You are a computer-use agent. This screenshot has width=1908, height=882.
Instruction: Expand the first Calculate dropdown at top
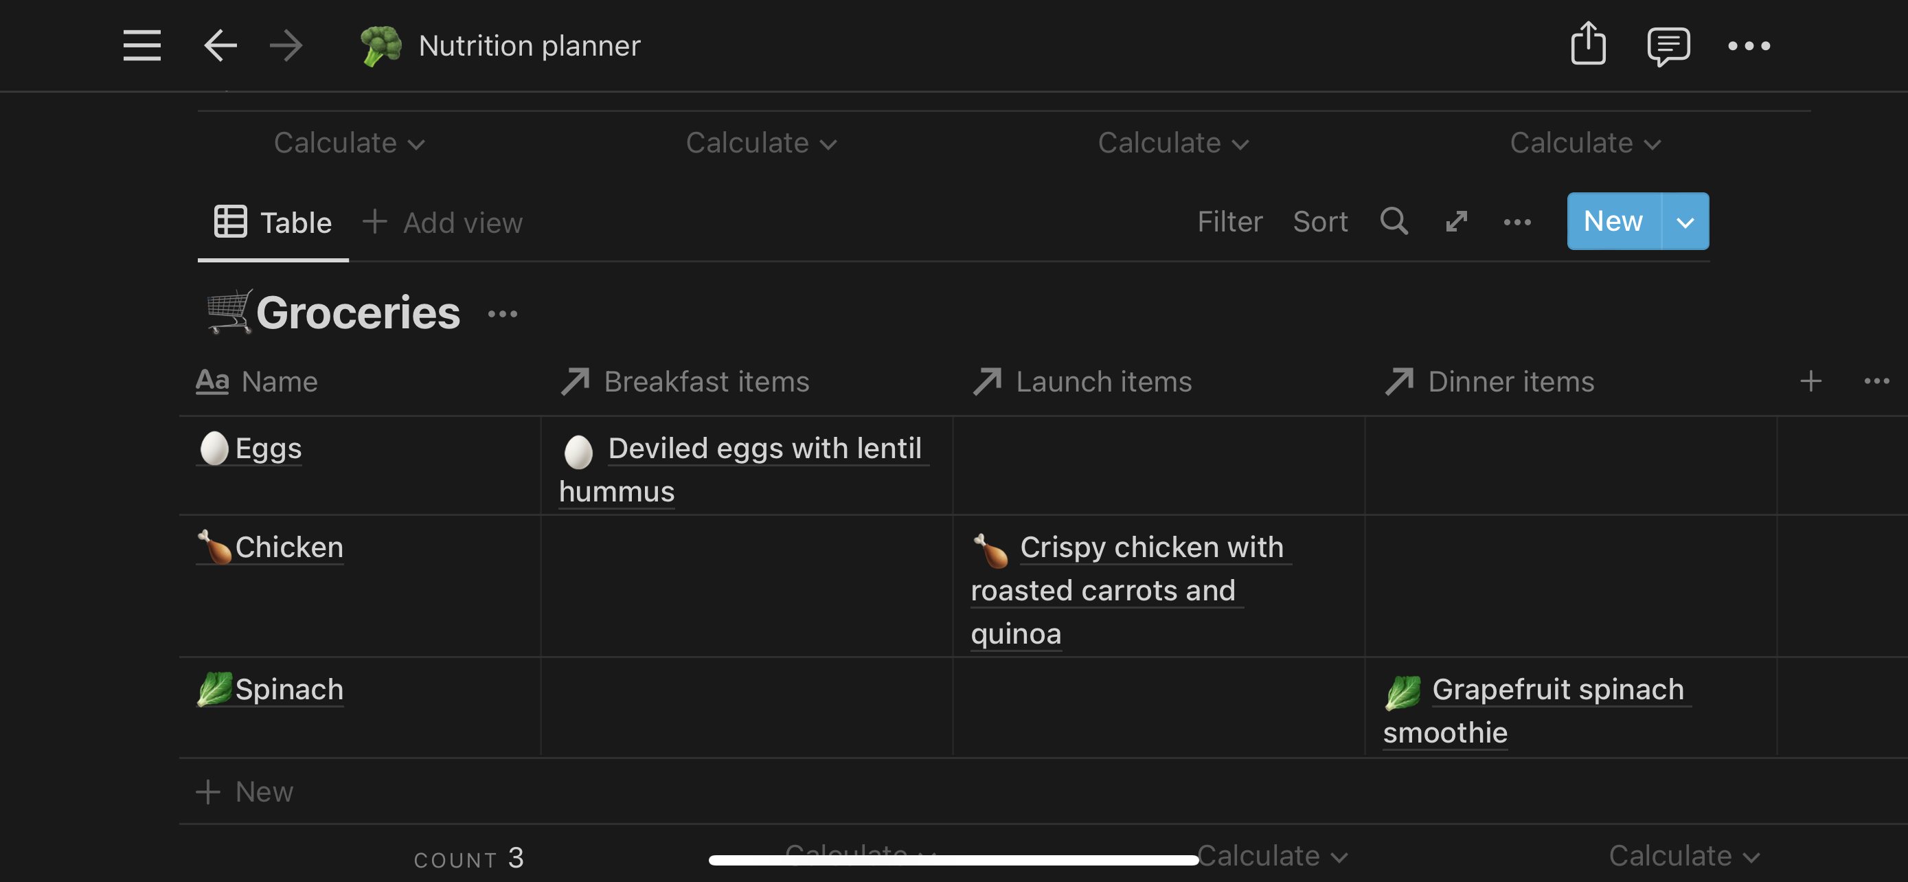click(x=349, y=143)
